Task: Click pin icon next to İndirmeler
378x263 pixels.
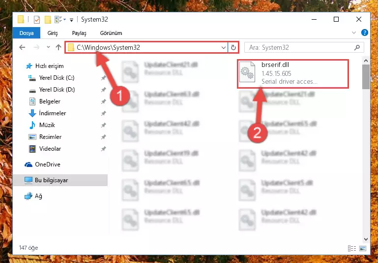Action: point(103,113)
